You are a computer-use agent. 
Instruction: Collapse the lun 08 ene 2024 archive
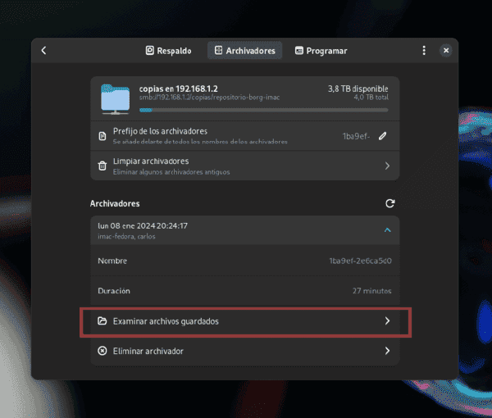(388, 230)
